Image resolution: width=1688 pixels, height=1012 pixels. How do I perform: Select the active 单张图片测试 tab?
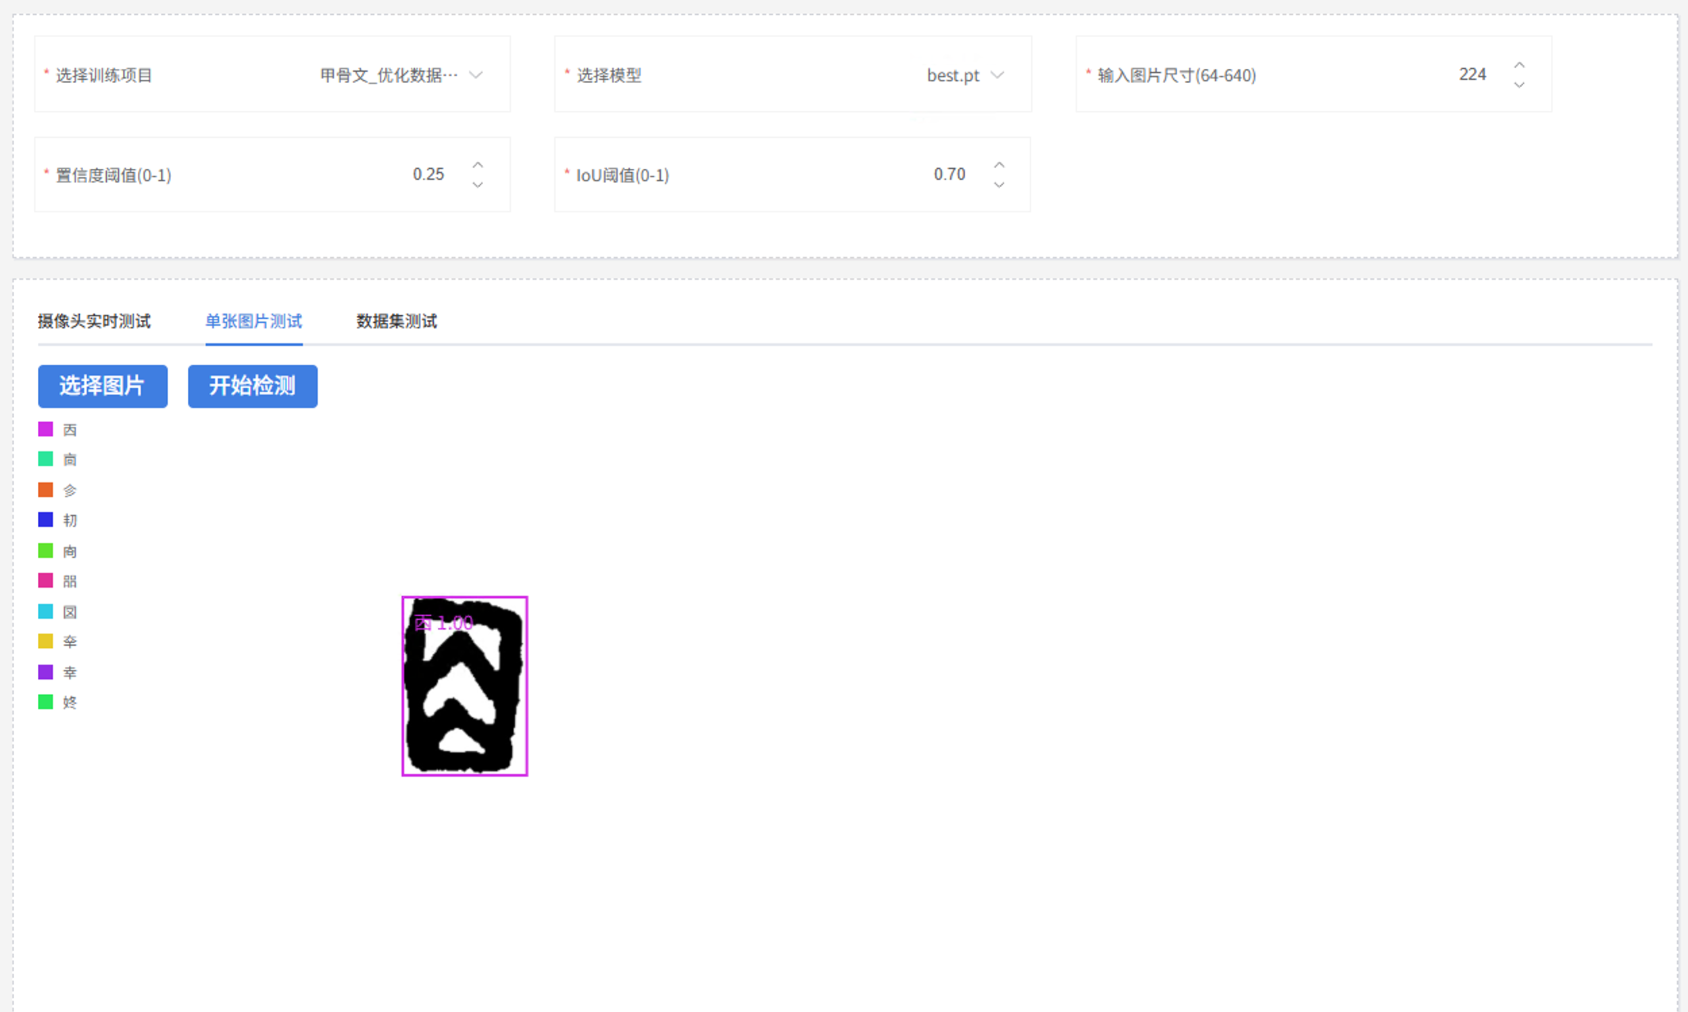coord(253,321)
